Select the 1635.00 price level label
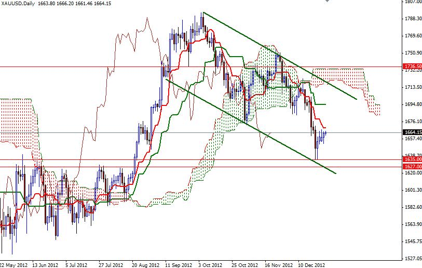Viewport: 422px width, 268px height. (x=412, y=159)
